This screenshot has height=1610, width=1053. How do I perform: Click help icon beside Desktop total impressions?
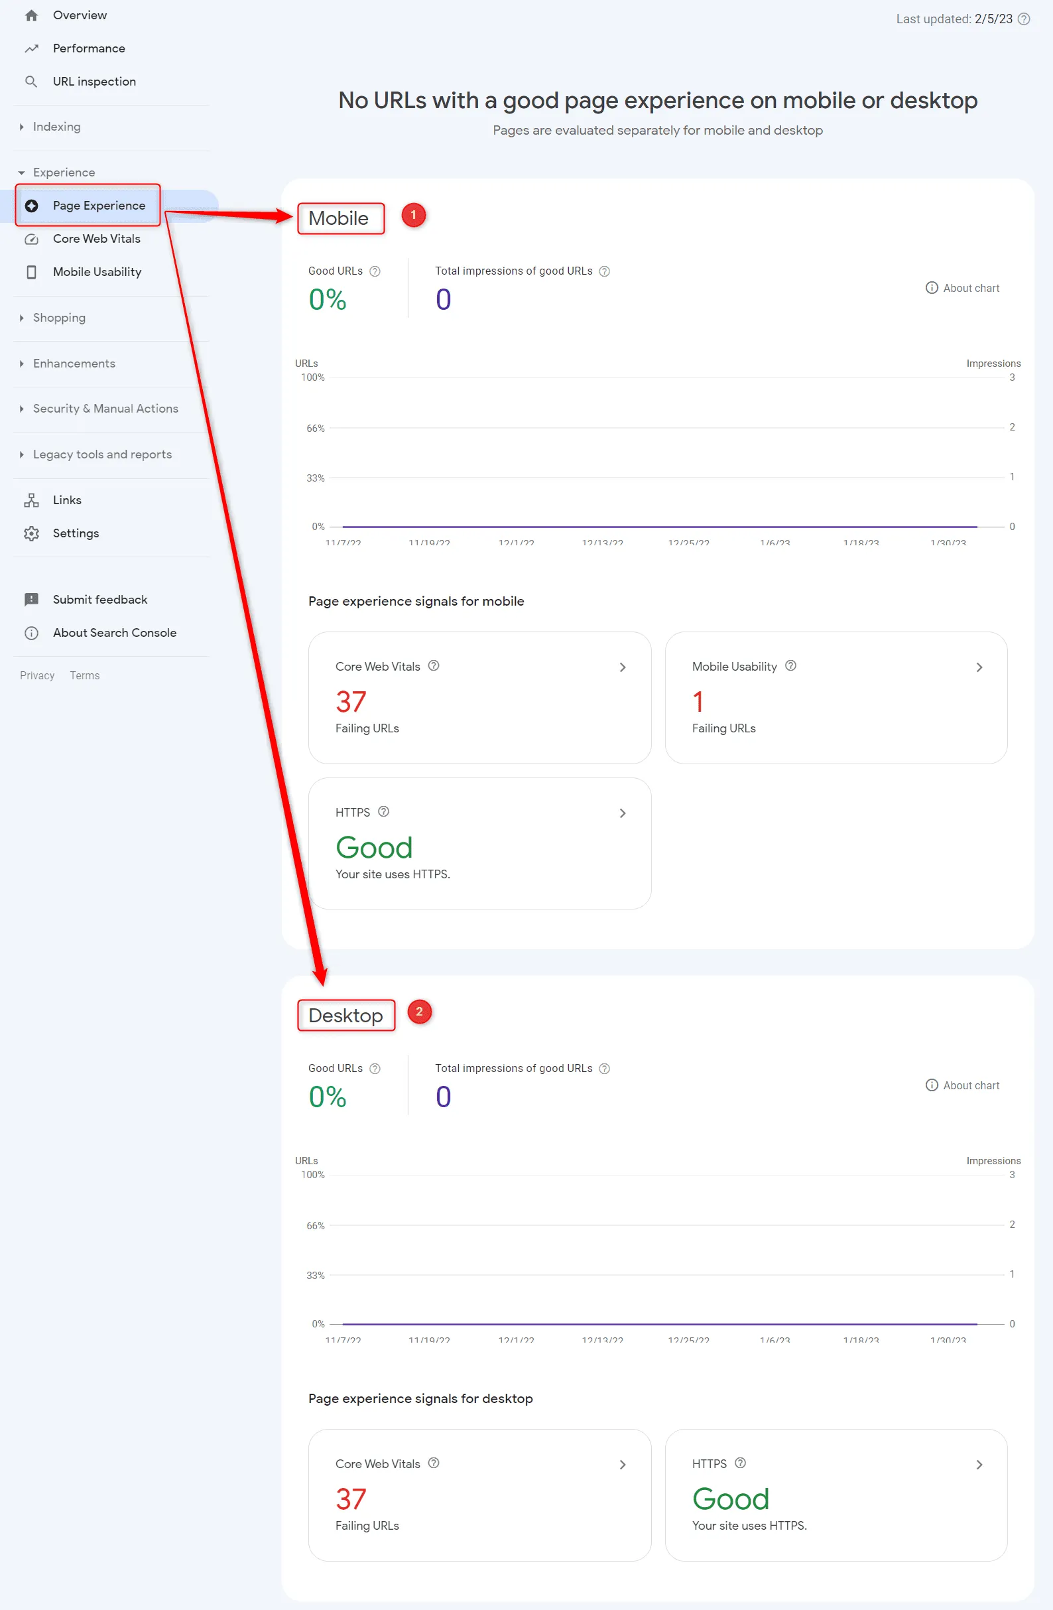[605, 1069]
